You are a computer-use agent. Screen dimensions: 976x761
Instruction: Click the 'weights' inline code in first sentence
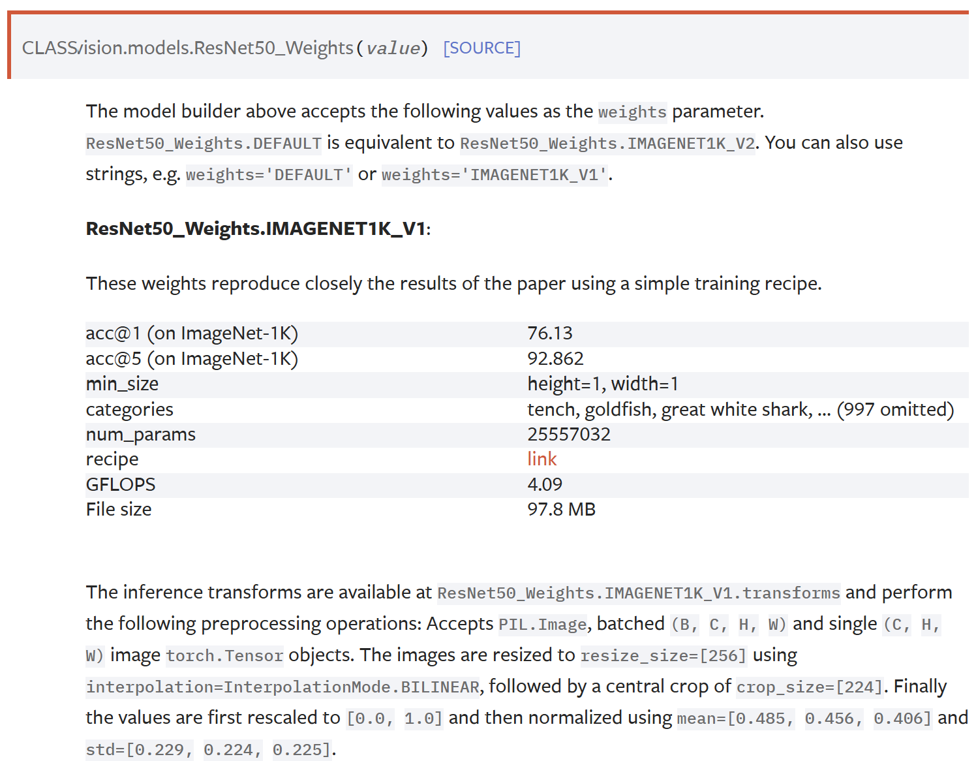[632, 112]
